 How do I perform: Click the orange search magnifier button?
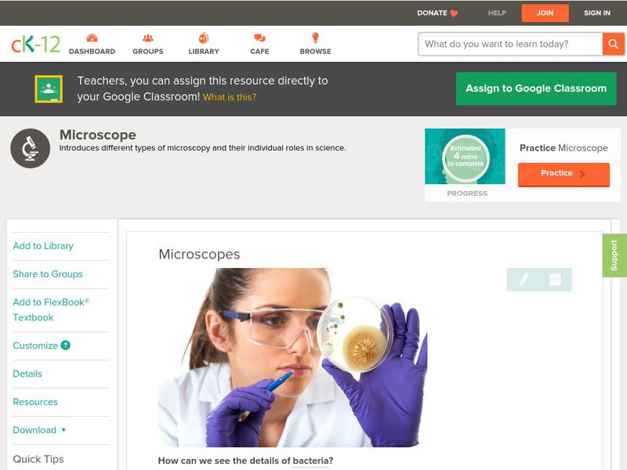(613, 44)
